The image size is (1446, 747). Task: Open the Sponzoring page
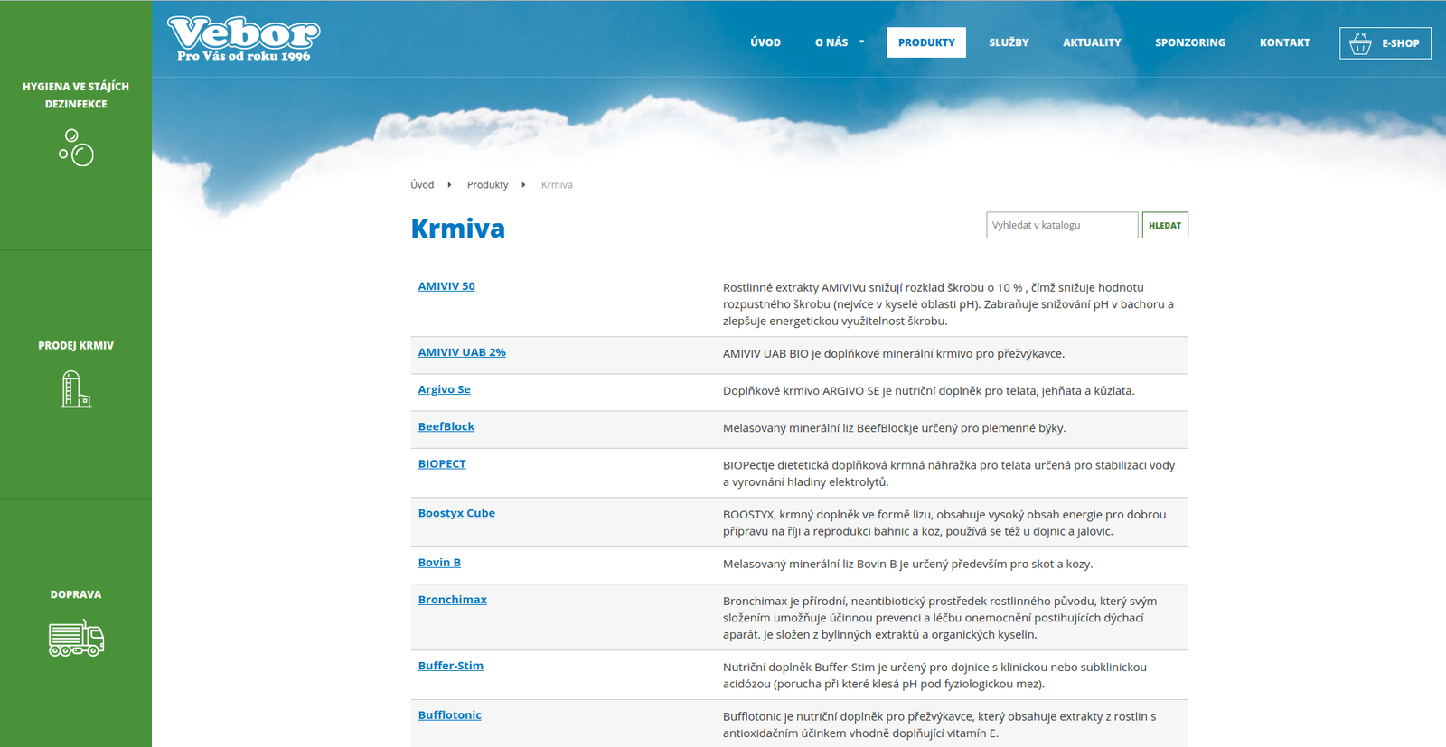coord(1189,42)
